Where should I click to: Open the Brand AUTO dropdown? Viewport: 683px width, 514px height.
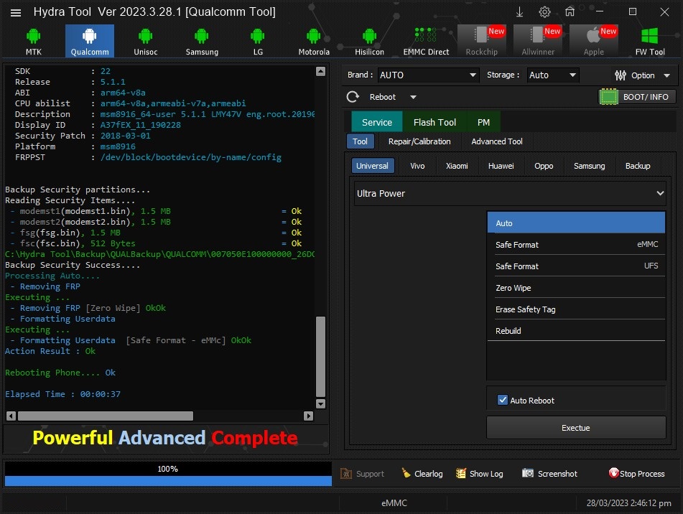coord(428,75)
